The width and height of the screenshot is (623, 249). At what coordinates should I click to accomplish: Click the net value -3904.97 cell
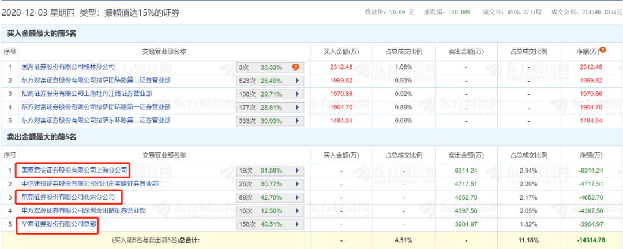pos(591,224)
